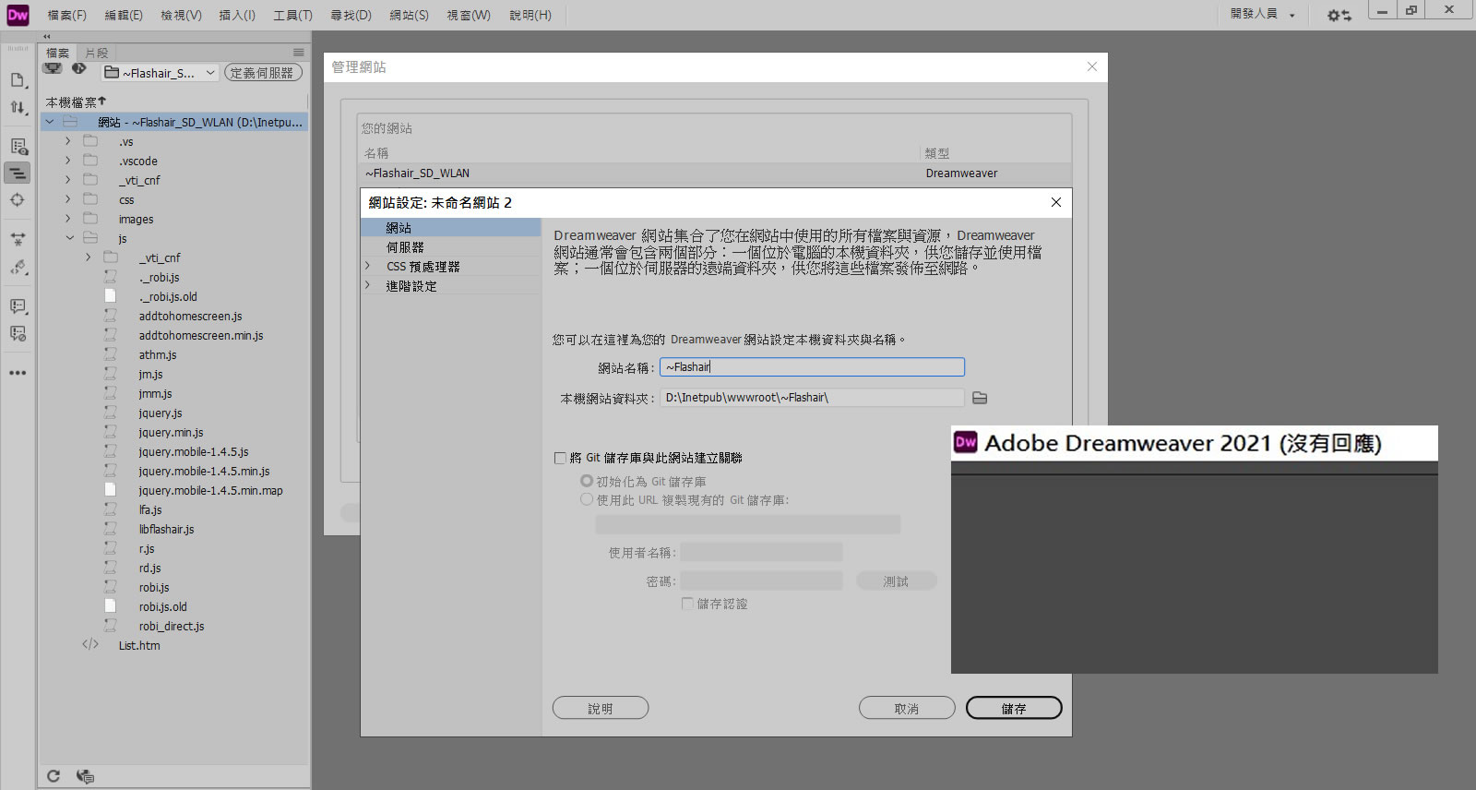Expand the images folder
The height and width of the screenshot is (790, 1476).
(x=67, y=219)
